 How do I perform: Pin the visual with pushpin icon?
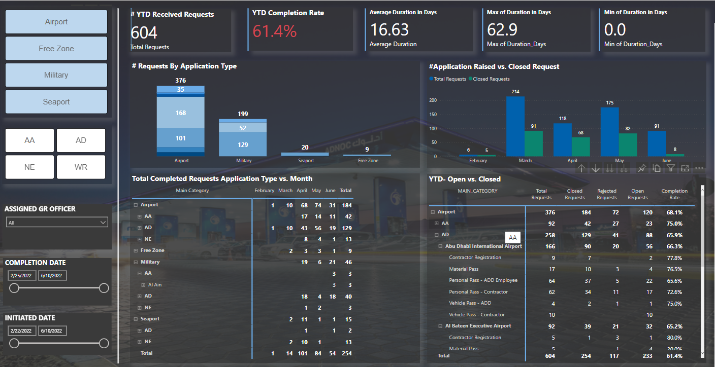coord(642,168)
